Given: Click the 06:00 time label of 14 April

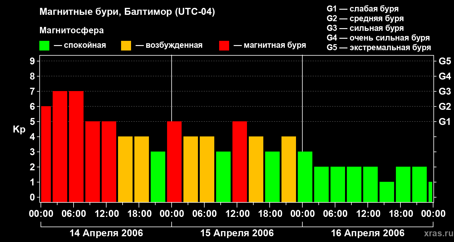Looking at the screenshot, I should [x=73, y=214].
